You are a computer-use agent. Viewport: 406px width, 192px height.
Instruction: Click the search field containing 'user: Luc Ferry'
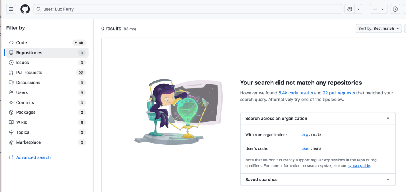[x=190, y=9]
